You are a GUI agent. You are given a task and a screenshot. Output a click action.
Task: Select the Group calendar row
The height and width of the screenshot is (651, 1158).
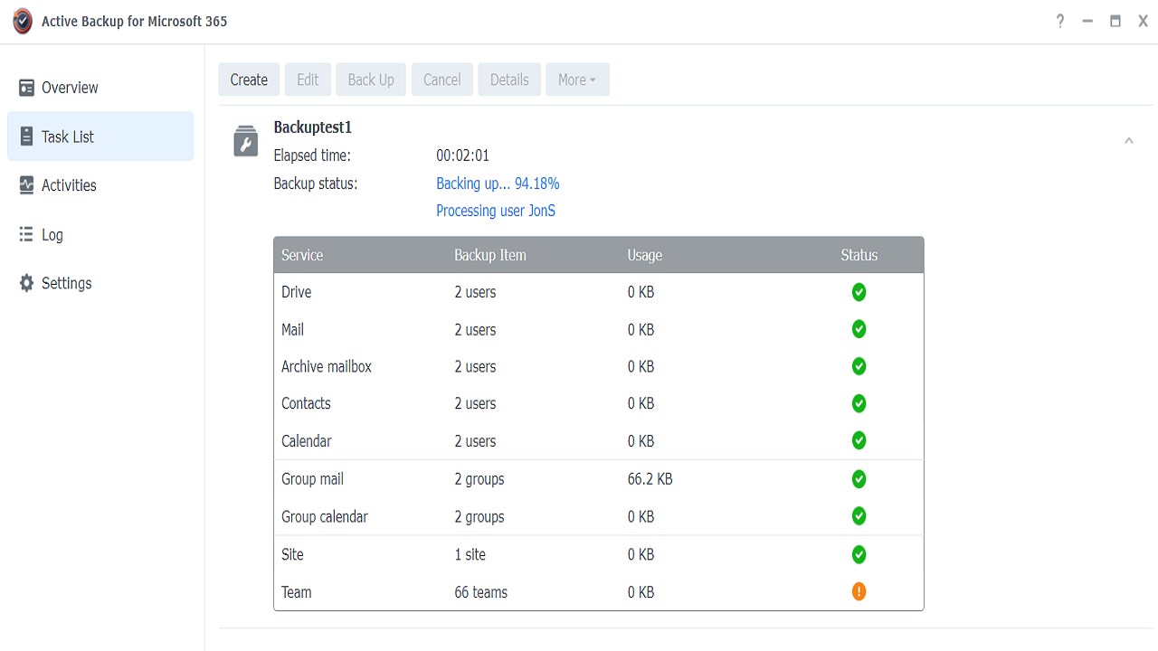pyautogui.click(x=598, y=516)
